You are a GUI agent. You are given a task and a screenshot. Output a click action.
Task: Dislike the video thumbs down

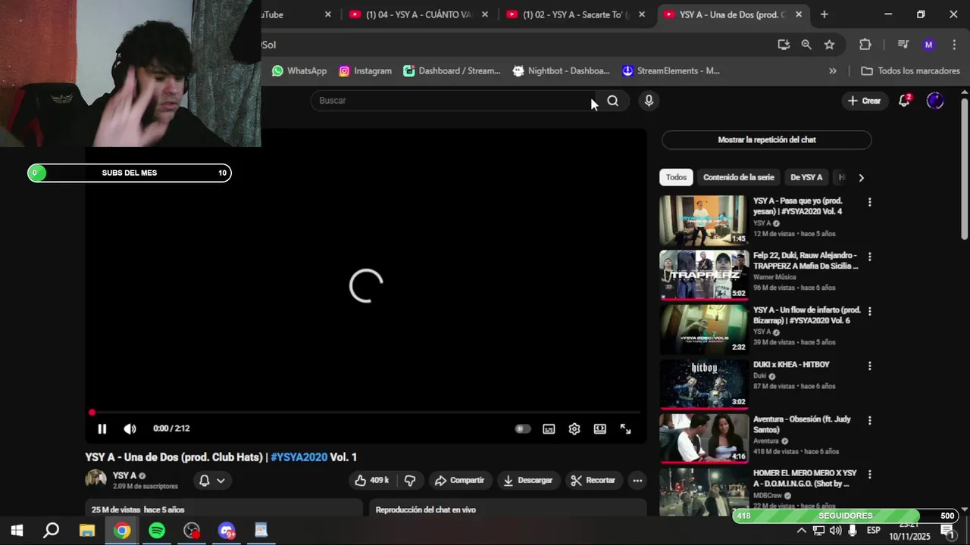point(410,481)
